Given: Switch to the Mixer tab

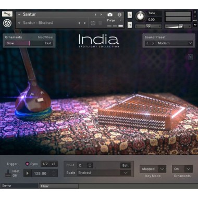Looking at the screenshot, I should point(59,186).
